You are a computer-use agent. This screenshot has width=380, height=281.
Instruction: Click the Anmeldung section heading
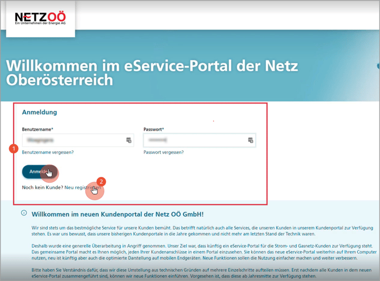[39, 112]
